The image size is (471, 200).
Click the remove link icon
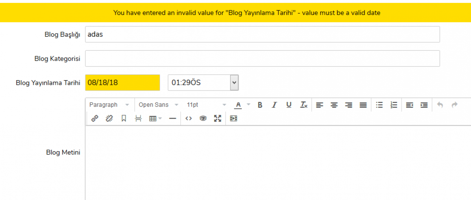pyautogui.click(x=109, y=118)
